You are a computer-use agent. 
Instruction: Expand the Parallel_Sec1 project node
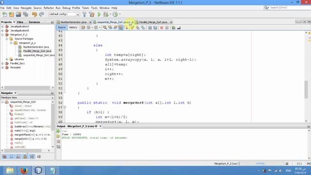[x=2, y=64]
